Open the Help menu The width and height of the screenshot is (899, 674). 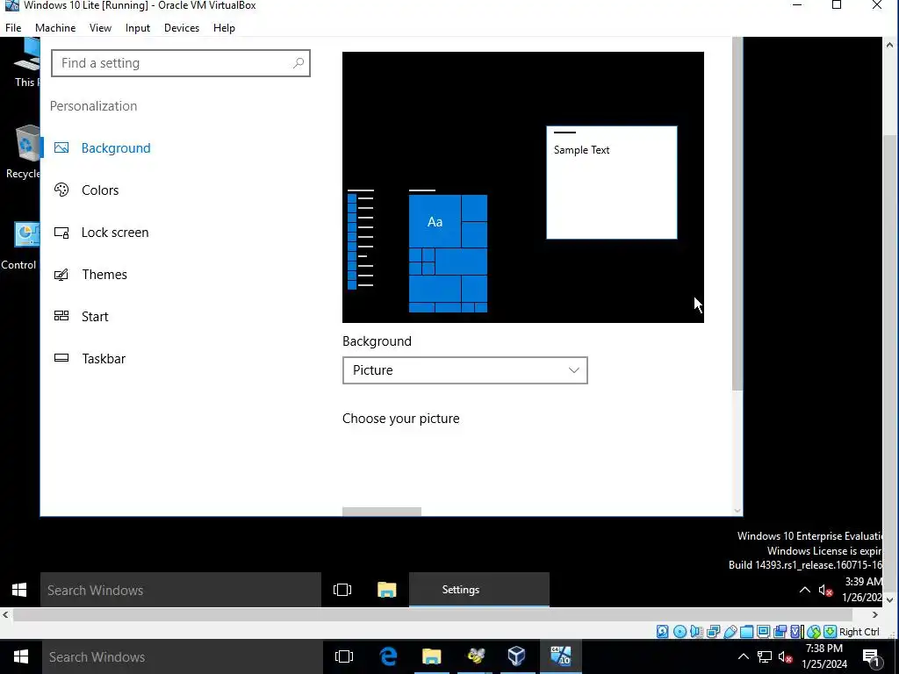(224, 27)
